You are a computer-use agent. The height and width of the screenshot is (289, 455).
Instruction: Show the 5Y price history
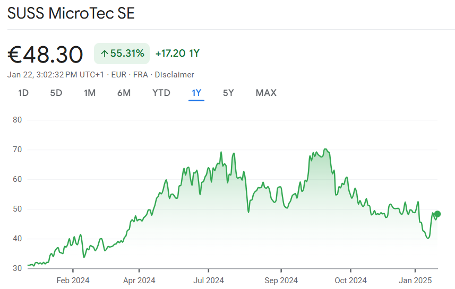228,93
